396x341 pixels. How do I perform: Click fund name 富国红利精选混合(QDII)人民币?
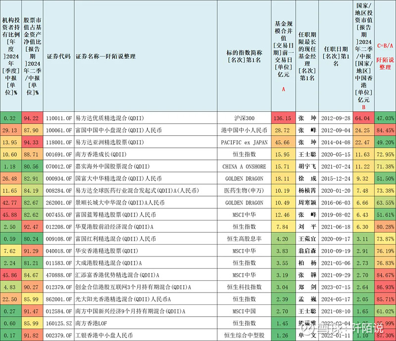(x=116, y=239)
